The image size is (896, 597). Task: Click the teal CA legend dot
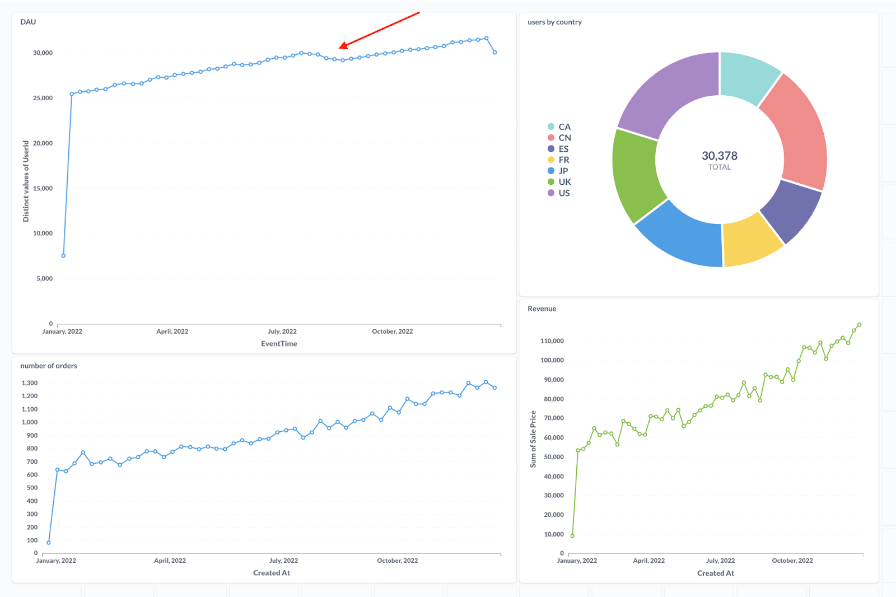point(552,127)
